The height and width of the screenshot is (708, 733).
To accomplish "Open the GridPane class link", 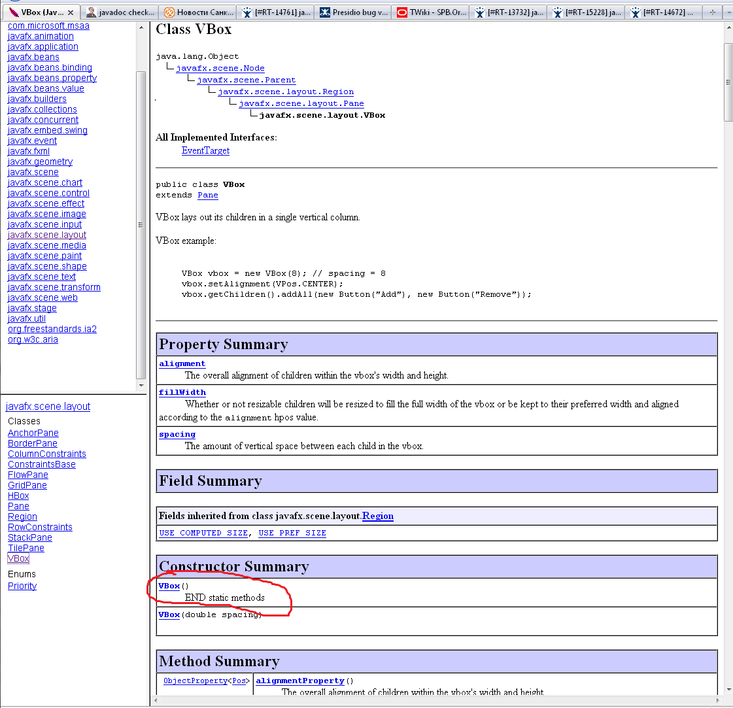I will click(27, 485).
